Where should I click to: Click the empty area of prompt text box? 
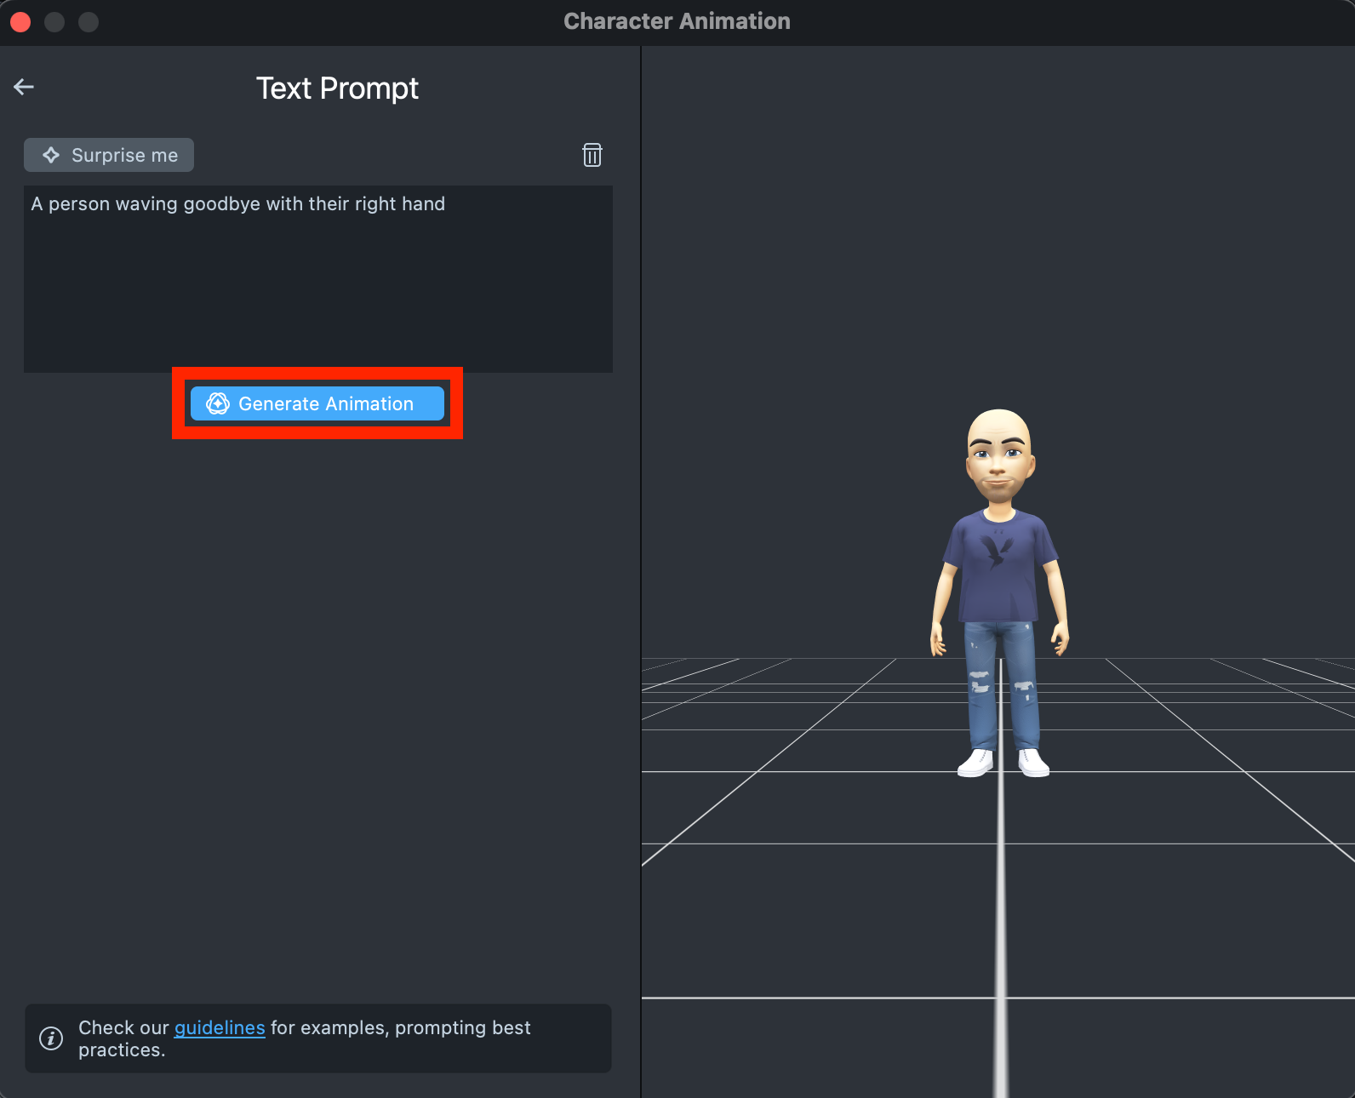tap(317, 298)
